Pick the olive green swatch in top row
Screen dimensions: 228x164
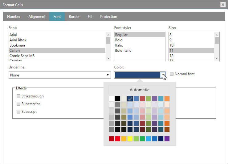[149, 99]
